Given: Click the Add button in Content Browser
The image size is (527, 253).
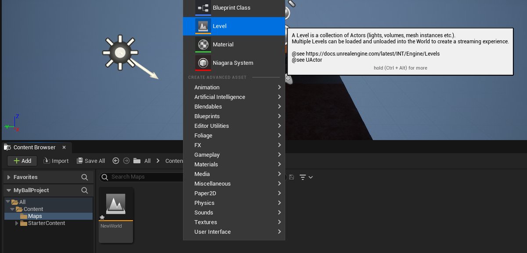Looking at the screenshot, I should [22, 161].
